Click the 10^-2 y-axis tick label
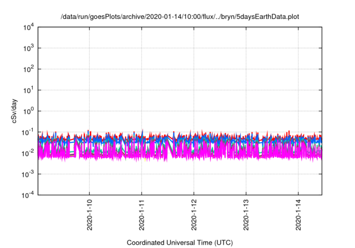The image size is (355, 248). 28,153
